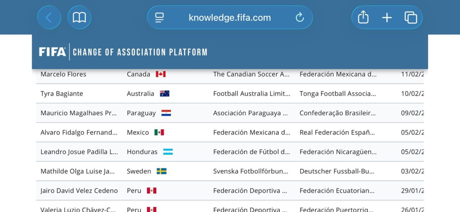Tap the page reader options icon
The image size is (460, 212).
tap(160, 17)
